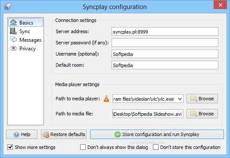This screenshot has width=230, height=158.
Task: Click the Sync film strip icon
Action: click(13, 31)
